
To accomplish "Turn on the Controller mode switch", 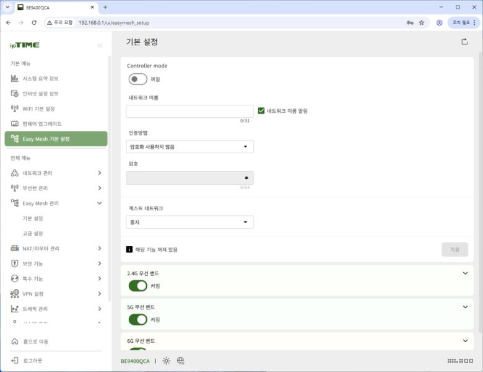I will [x=137, y=79].
